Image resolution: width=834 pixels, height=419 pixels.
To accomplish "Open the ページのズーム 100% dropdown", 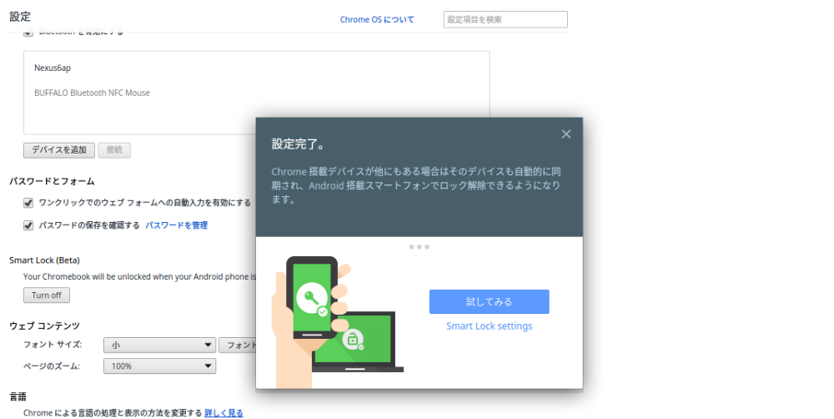I will (159, 366).
